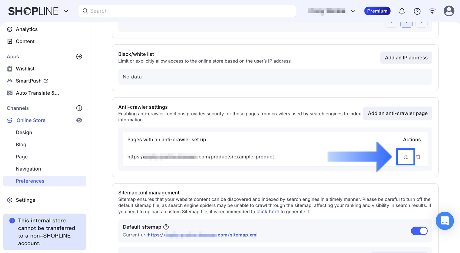460x253 pixels.
Task: Focus the top Search field
Action: pyautogui.click(x=187, y=11)
